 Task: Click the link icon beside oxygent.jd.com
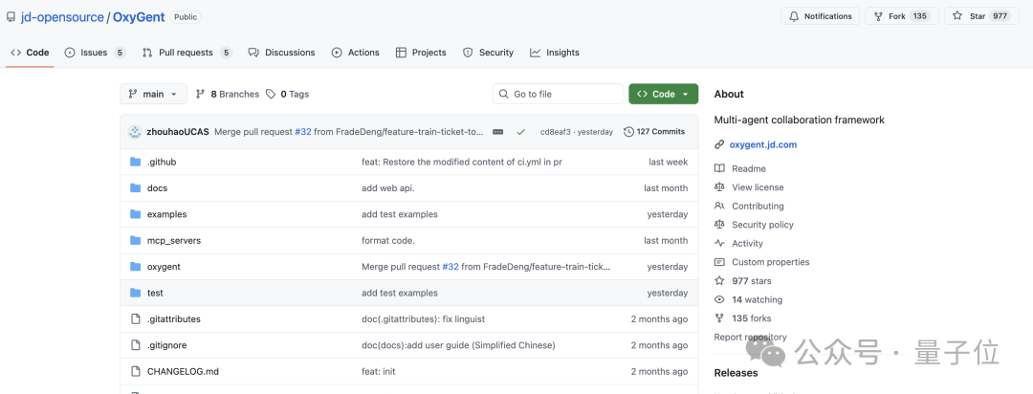[719, 144]
